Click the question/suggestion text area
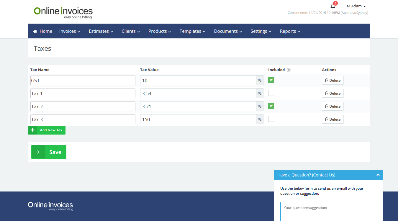This screenshot has width=398, height=221. (328, 211)
